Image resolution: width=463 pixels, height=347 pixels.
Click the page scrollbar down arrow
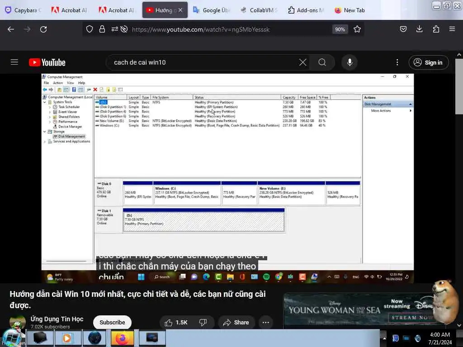click(x=459, y=325)
